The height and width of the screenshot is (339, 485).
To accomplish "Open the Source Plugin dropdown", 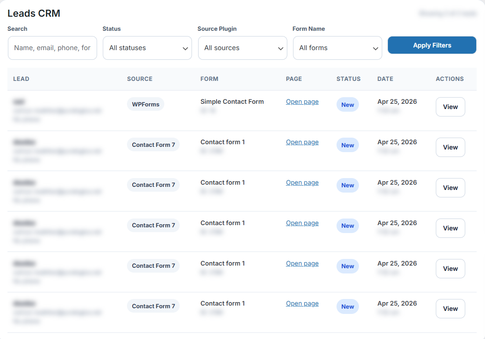I will point(242,48).
